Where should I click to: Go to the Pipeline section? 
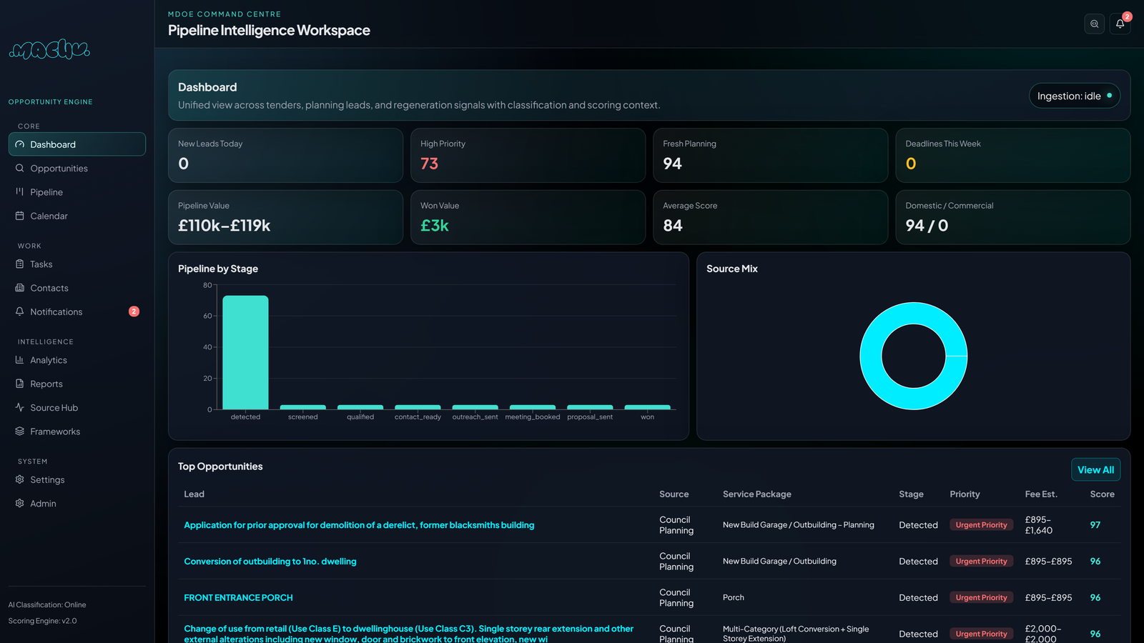pos(77,191)
